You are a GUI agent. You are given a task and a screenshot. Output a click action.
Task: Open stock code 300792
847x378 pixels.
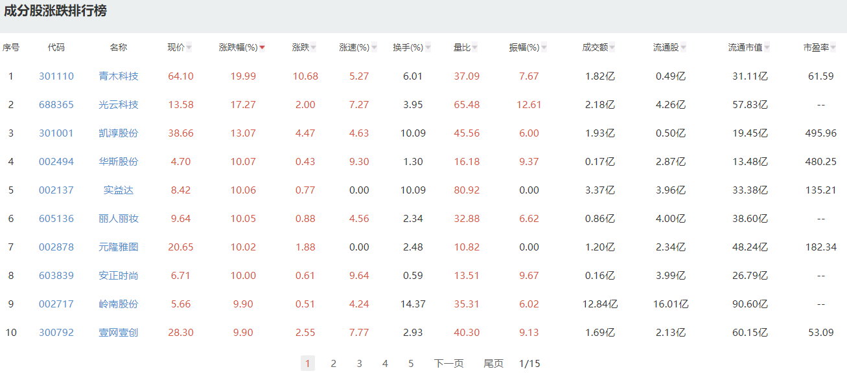(56, 333)
